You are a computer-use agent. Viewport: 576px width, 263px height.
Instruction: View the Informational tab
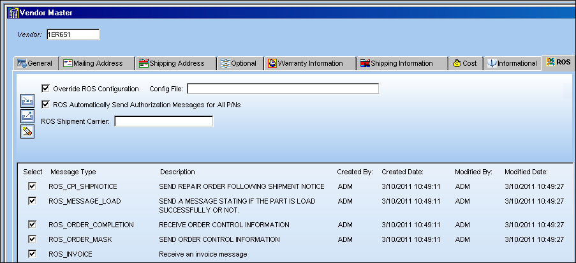(x=512, y=63)
